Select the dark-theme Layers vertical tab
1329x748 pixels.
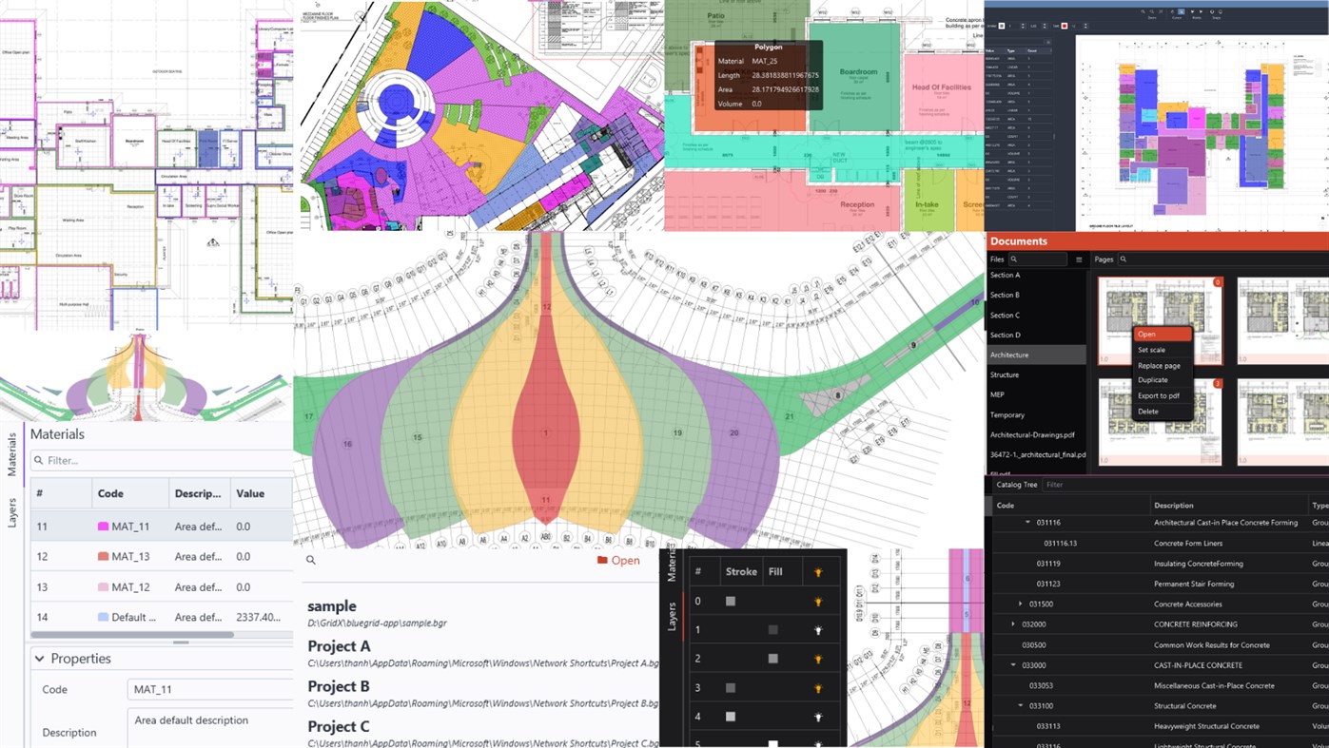click(x=672, y=616)
